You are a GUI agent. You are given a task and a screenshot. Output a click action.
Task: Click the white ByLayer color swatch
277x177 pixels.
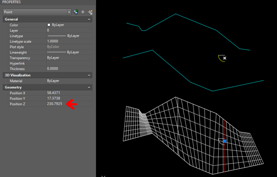[49, 25]
